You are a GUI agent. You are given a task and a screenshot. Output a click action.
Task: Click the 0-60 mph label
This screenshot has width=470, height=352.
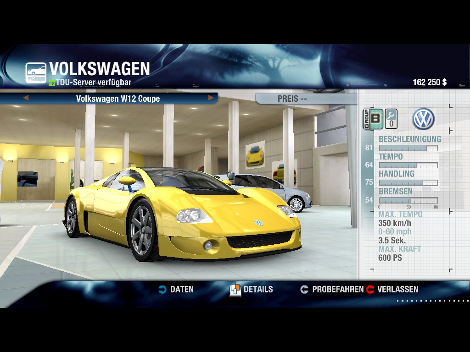[x=395, y=232]
